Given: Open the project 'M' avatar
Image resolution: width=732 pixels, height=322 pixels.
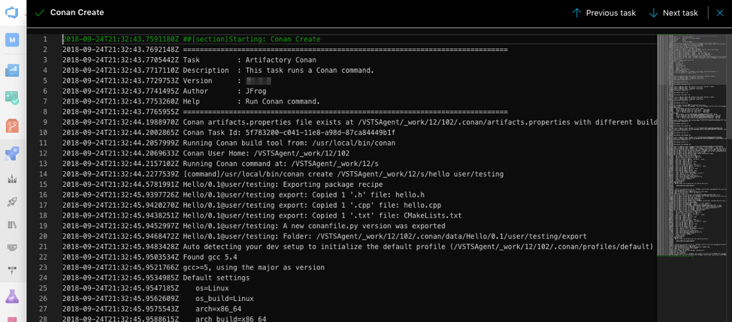Looking at the screenshot, I should coord(12,40).
